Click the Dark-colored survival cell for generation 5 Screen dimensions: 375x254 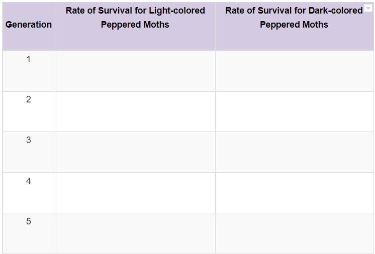coord(294,233)
